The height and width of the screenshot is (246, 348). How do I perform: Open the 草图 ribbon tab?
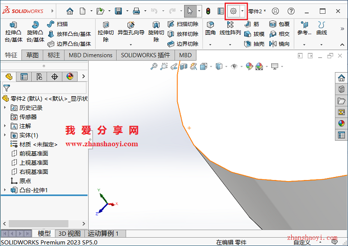click(32, 55)
